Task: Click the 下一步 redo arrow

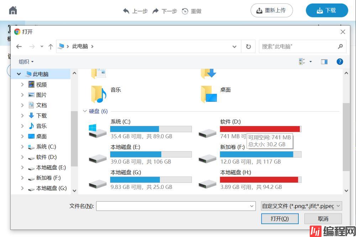Action: coord(156,11)
